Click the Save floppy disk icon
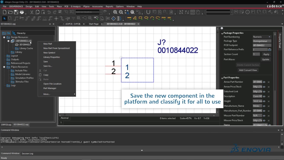 tap(16, 12)
